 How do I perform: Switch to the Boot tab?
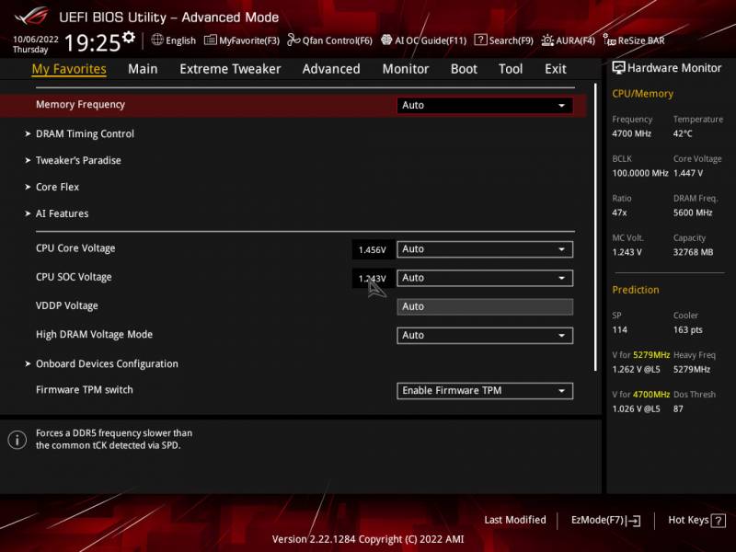tap(464, 69)
